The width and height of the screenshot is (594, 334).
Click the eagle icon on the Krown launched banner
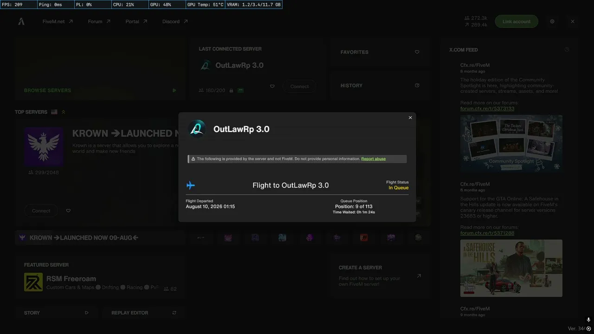(22, 238)
